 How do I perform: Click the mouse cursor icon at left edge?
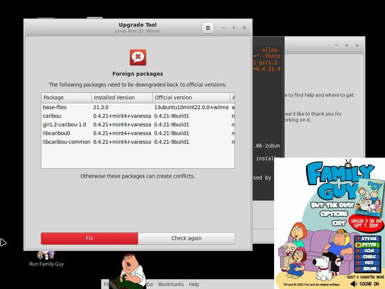(3, 242)
